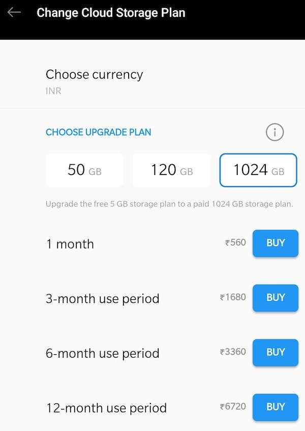
Task: Buy the 6-month use period plan
Action: click(x=276, y=352)
